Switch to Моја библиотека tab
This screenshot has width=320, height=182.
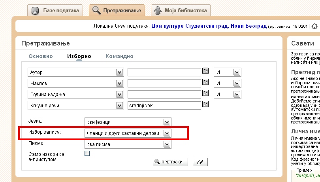pos(181,10)
